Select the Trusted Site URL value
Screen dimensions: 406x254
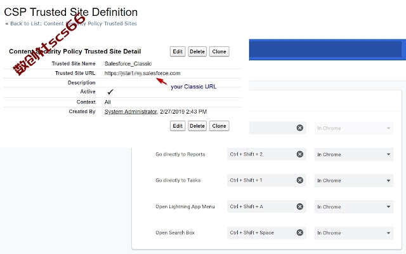coord(142,73)
